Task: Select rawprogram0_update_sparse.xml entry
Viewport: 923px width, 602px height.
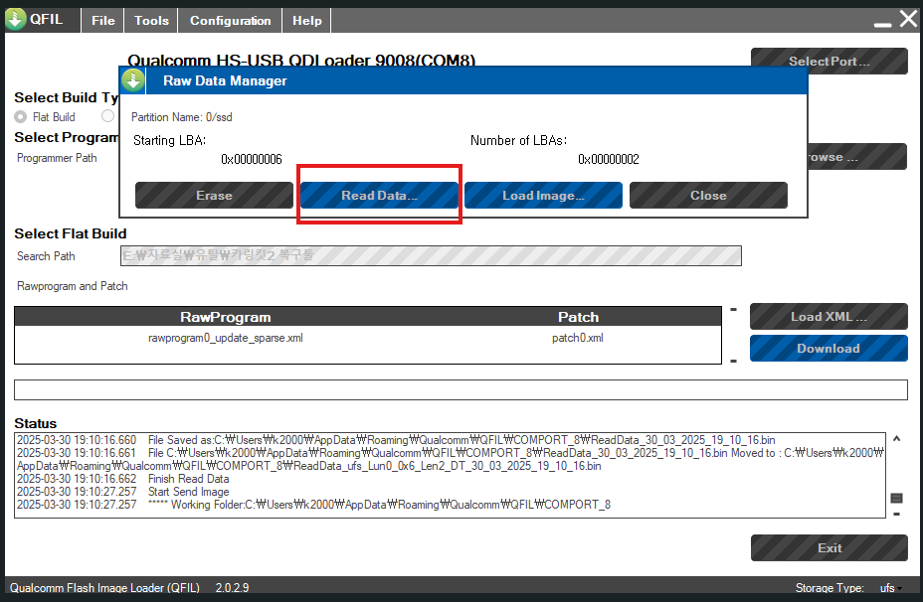Action: 226,338
